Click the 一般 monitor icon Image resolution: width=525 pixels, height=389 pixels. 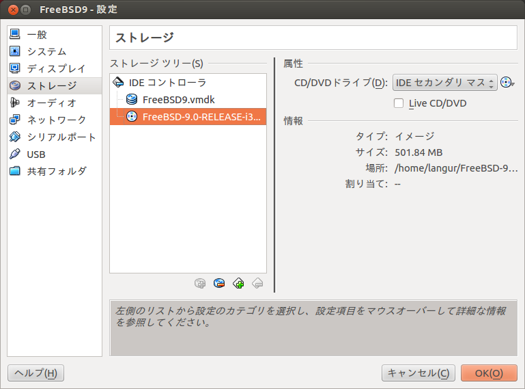(x=15, y=34)
